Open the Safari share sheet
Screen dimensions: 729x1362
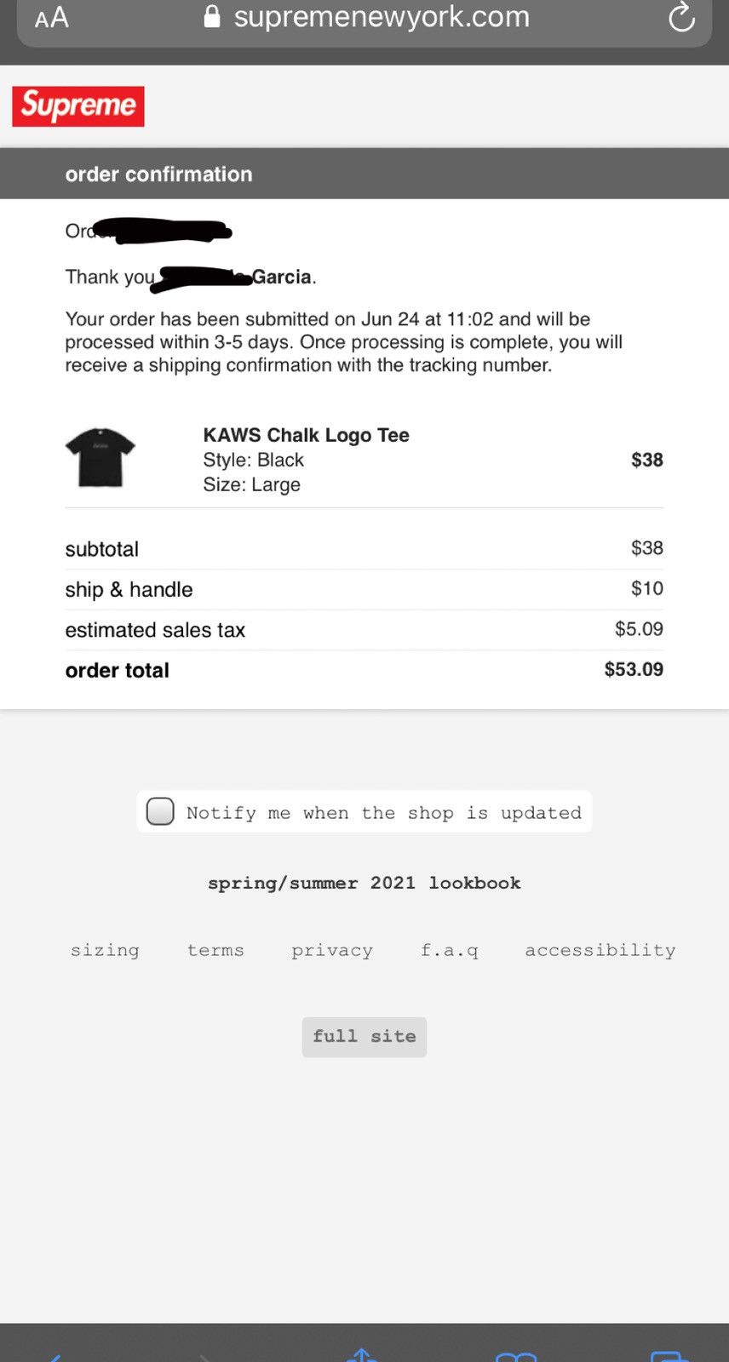362,1354
